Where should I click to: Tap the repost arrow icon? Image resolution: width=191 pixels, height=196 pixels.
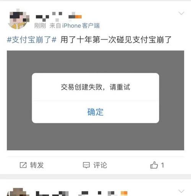coord(23,165)
